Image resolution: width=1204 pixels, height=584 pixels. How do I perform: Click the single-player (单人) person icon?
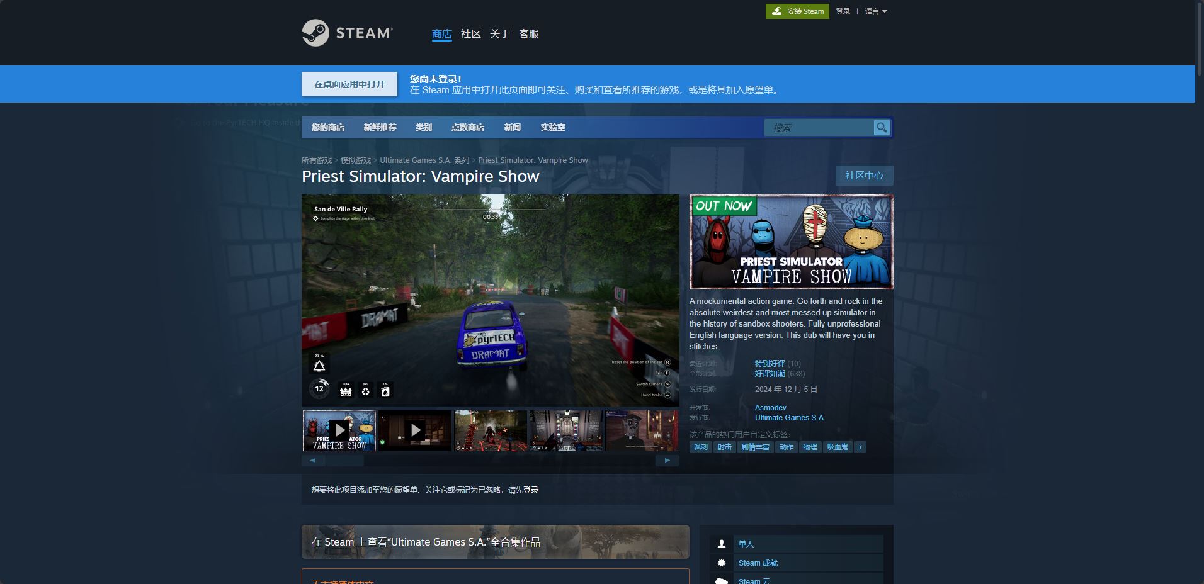[722, 544]
